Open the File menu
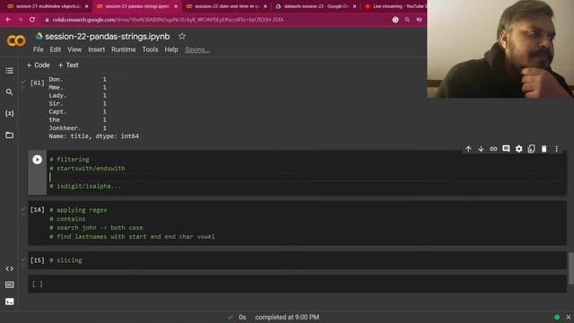Image resolution: width=574 pixels, height=323 pixels. [x=38, y=49]
